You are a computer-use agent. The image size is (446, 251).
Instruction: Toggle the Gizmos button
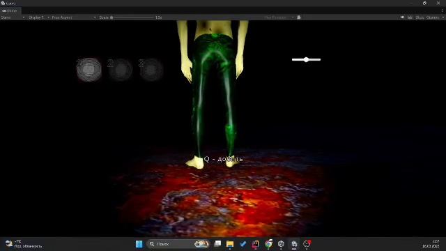click(433, 17)
